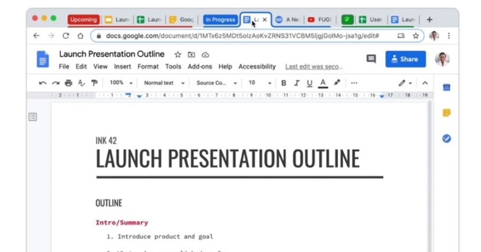The image size is (481, 252).
Task: Select the paint format roller icon
Action: click(x=94, y=83)
